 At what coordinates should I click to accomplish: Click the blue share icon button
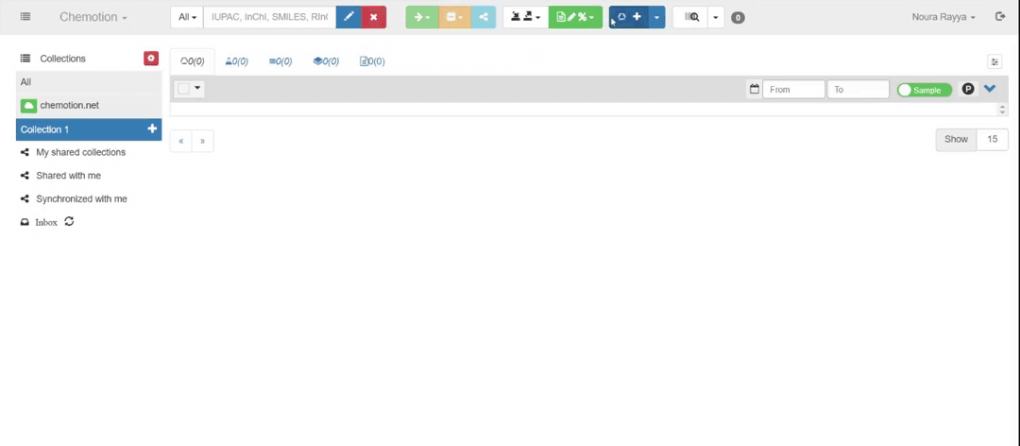(x=483, y=17)
